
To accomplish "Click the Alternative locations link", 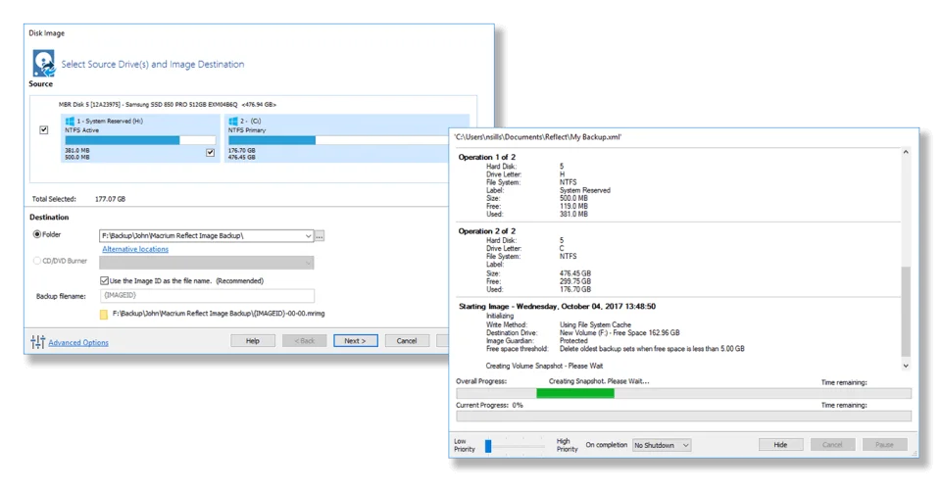I will pyautogui.click(x=135, y=249).
